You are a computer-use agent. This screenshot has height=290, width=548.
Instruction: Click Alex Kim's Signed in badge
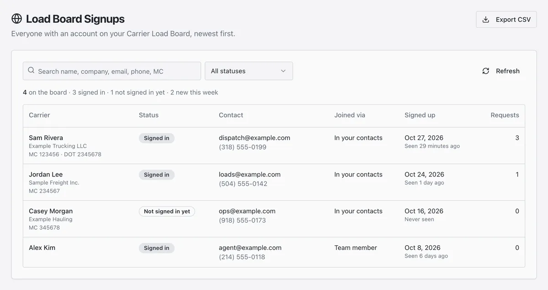pos(157,248)
